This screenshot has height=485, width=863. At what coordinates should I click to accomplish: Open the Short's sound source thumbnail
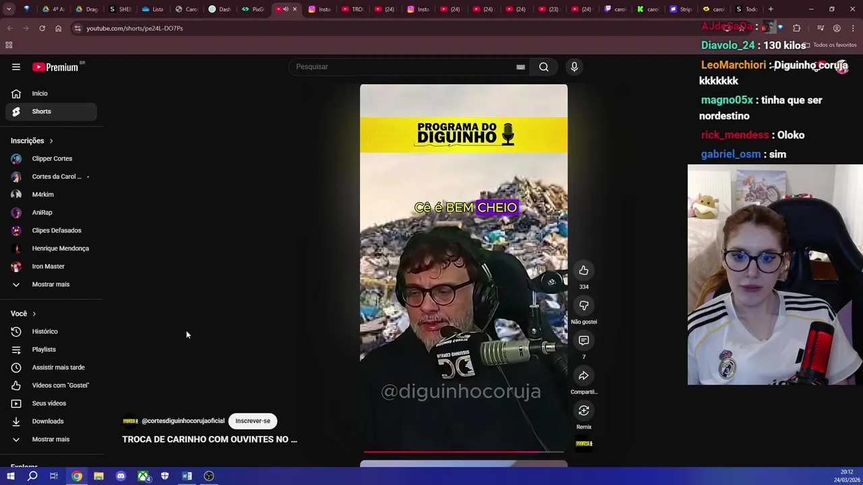584,444
